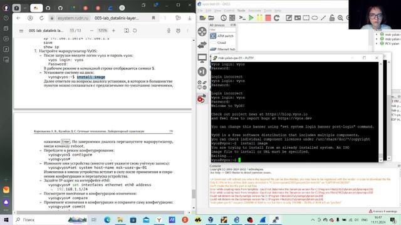Open purple Alice assistant in sidebar
Screen dimensions: 401x225
6,202
